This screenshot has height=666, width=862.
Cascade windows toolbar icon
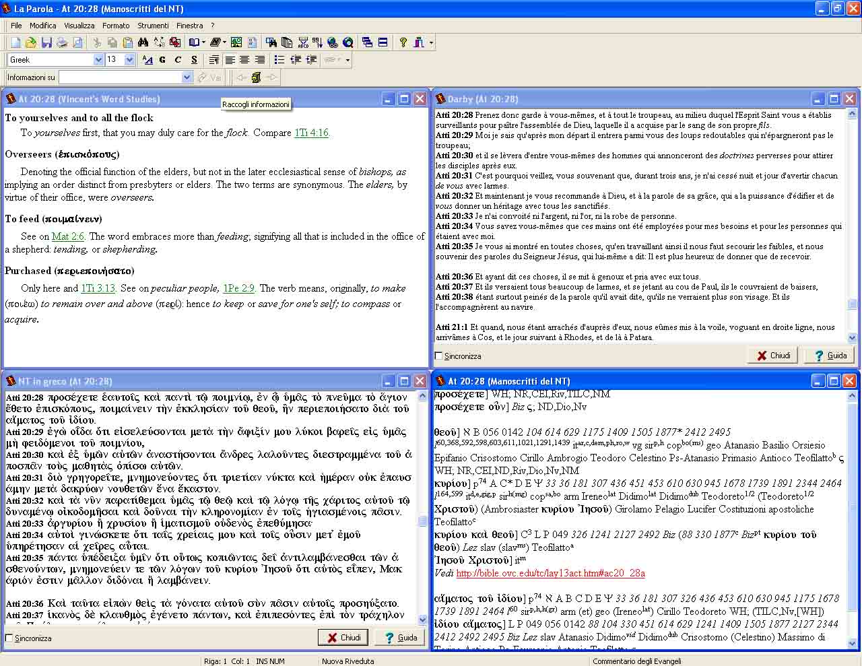367,42
